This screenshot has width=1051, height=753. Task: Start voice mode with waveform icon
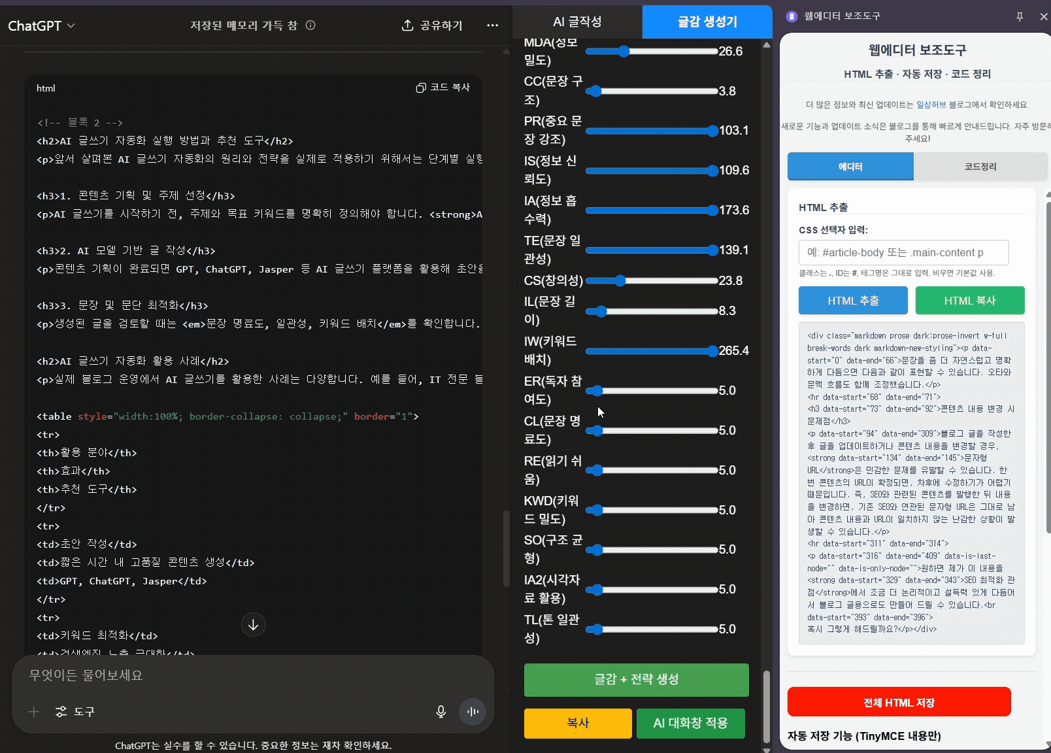pyautogui.click(x=473, y=712)
